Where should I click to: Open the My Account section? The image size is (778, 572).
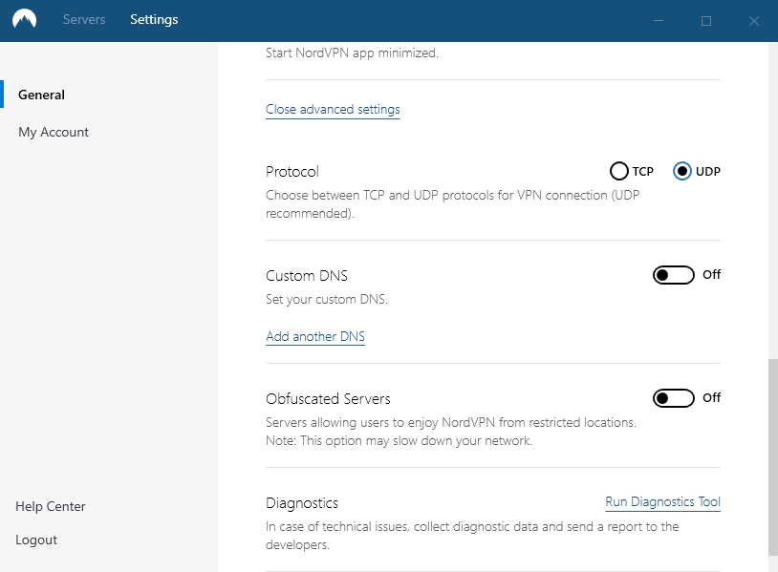click(x=54, y=133)
